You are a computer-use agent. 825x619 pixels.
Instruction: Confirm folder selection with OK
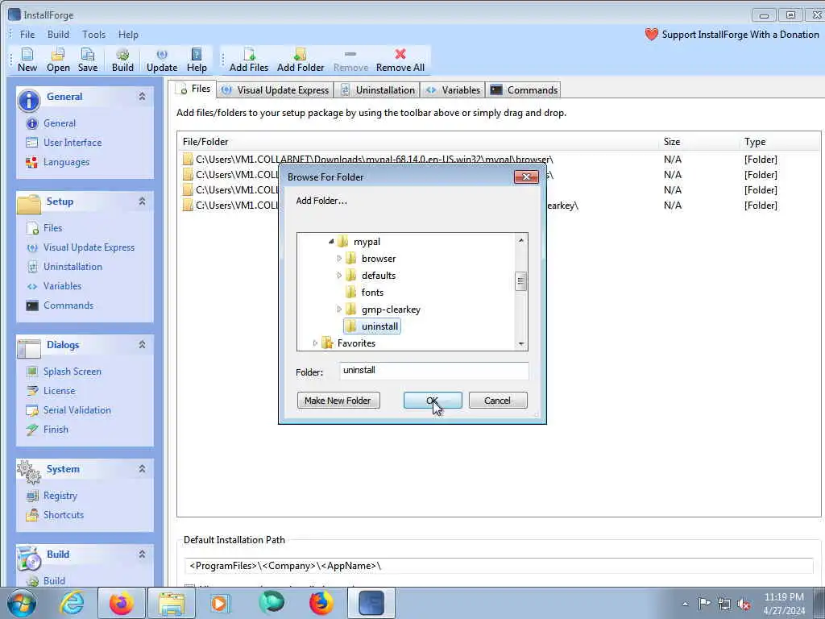pos(433,401)
